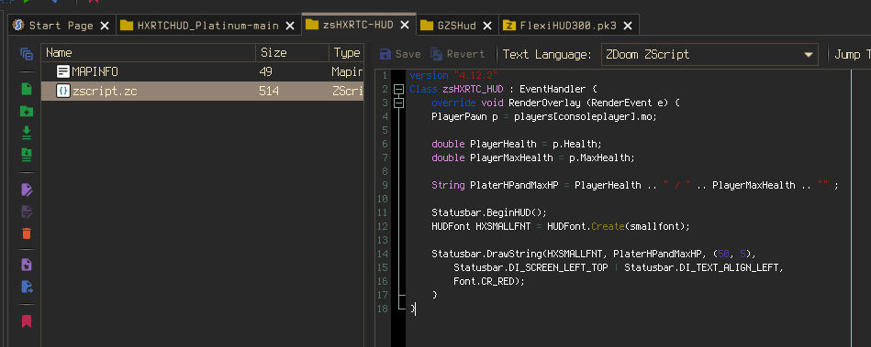Select the MAPINFO entry
The height and width of the screenshot is (347, 871).
[202, 71]
